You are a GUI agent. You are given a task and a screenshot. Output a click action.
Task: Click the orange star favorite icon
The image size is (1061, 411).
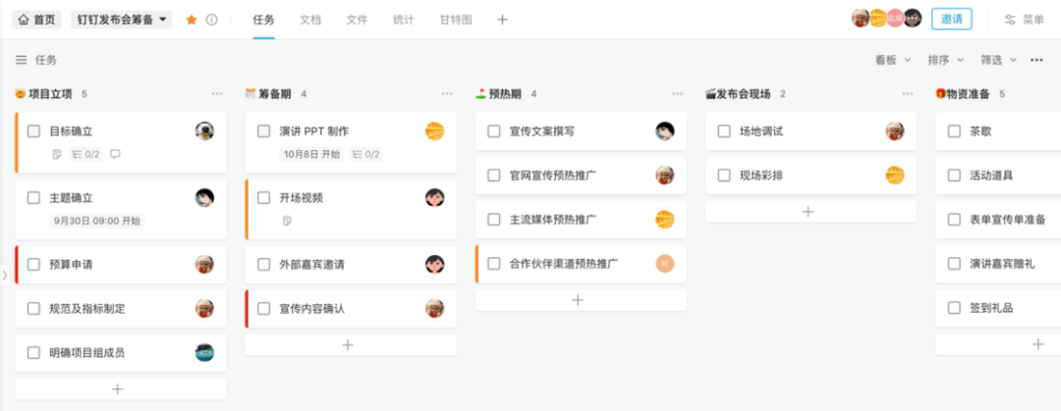tap(192, 20)
